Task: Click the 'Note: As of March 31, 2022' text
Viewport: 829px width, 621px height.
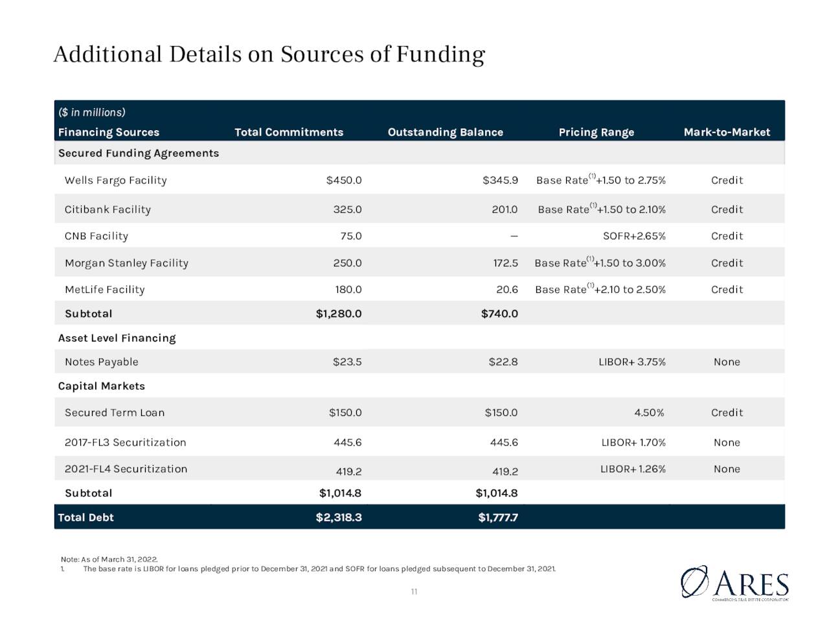Action: (x=109, y=559)
